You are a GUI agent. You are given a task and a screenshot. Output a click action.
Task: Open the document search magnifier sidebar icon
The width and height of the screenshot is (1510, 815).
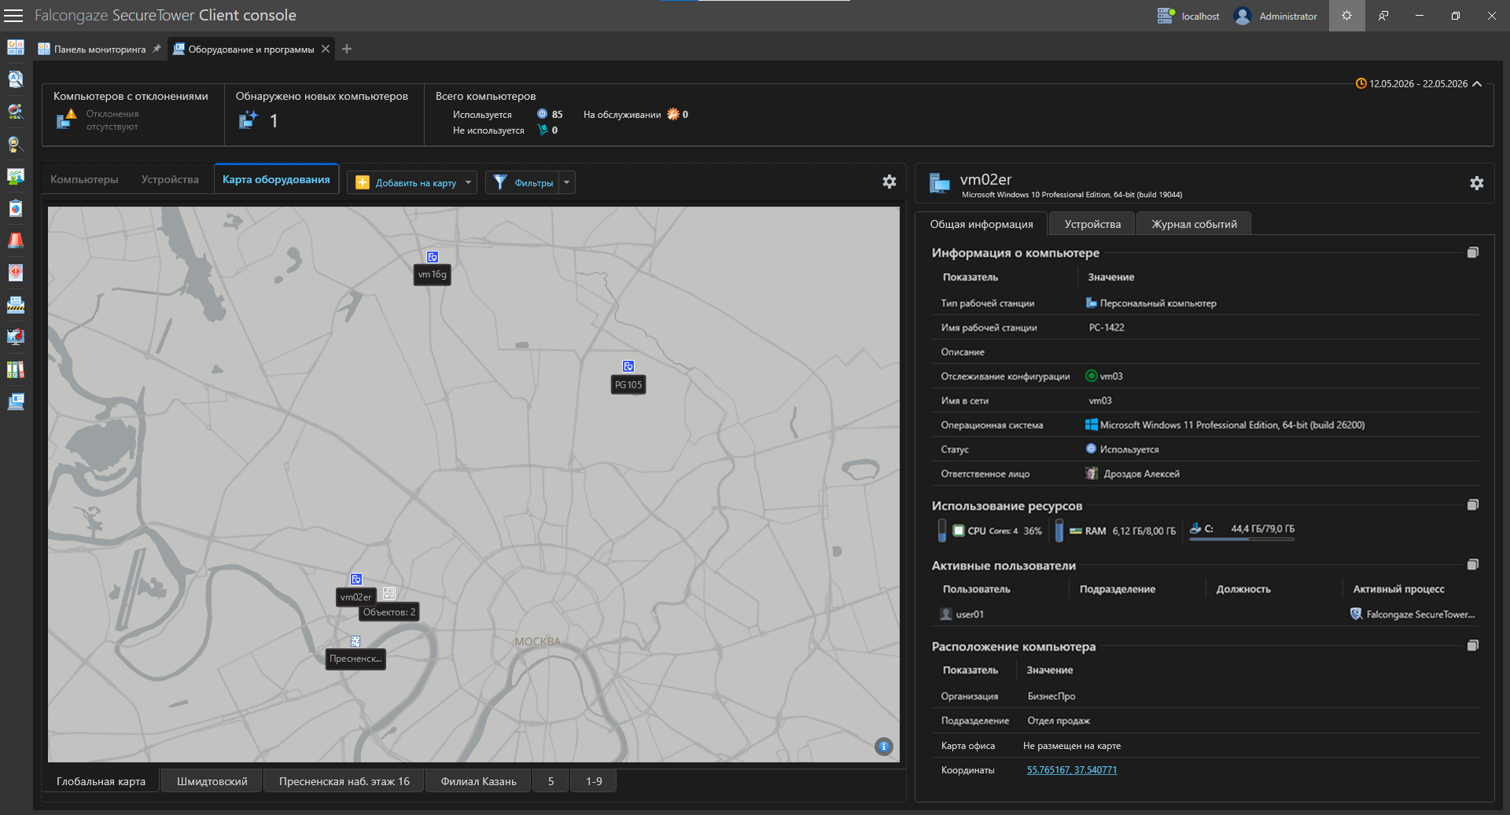click(x=16, y=79)
